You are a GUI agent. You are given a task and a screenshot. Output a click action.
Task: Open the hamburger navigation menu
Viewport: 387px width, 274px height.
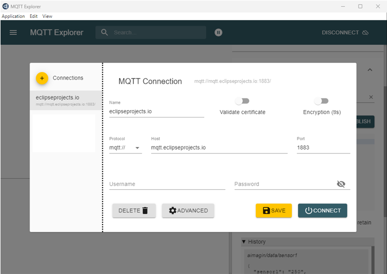[13, 33]
